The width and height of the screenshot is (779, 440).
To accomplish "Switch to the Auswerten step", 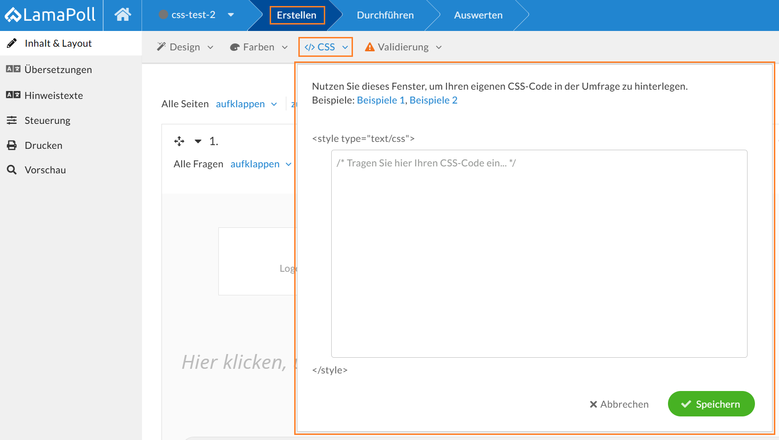I will pyautogui.click(x=478, y=15).
